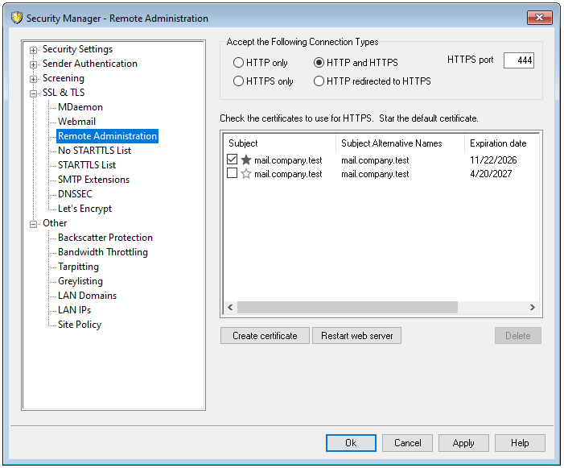Open the Let's Encrypt settings page
564x468 pixels.
coord(84,209)
